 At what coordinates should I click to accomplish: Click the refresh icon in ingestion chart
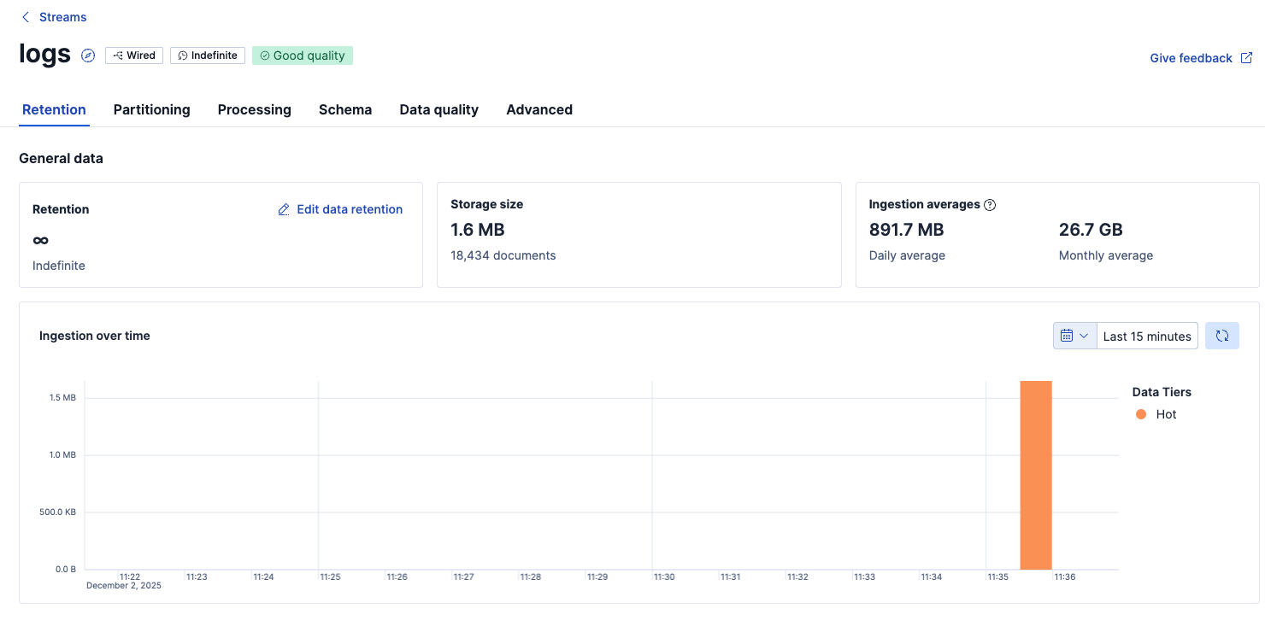(1222, 336)
